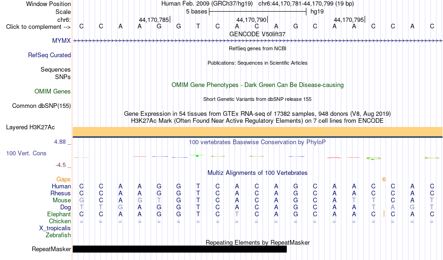Click the T base in the ruler sequence
The image size is (443, 260).
[198, 26]
